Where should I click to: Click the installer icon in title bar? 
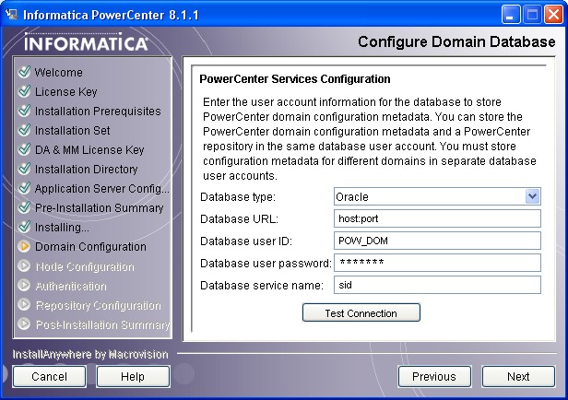pyautogui.click(x=11, y=15)
